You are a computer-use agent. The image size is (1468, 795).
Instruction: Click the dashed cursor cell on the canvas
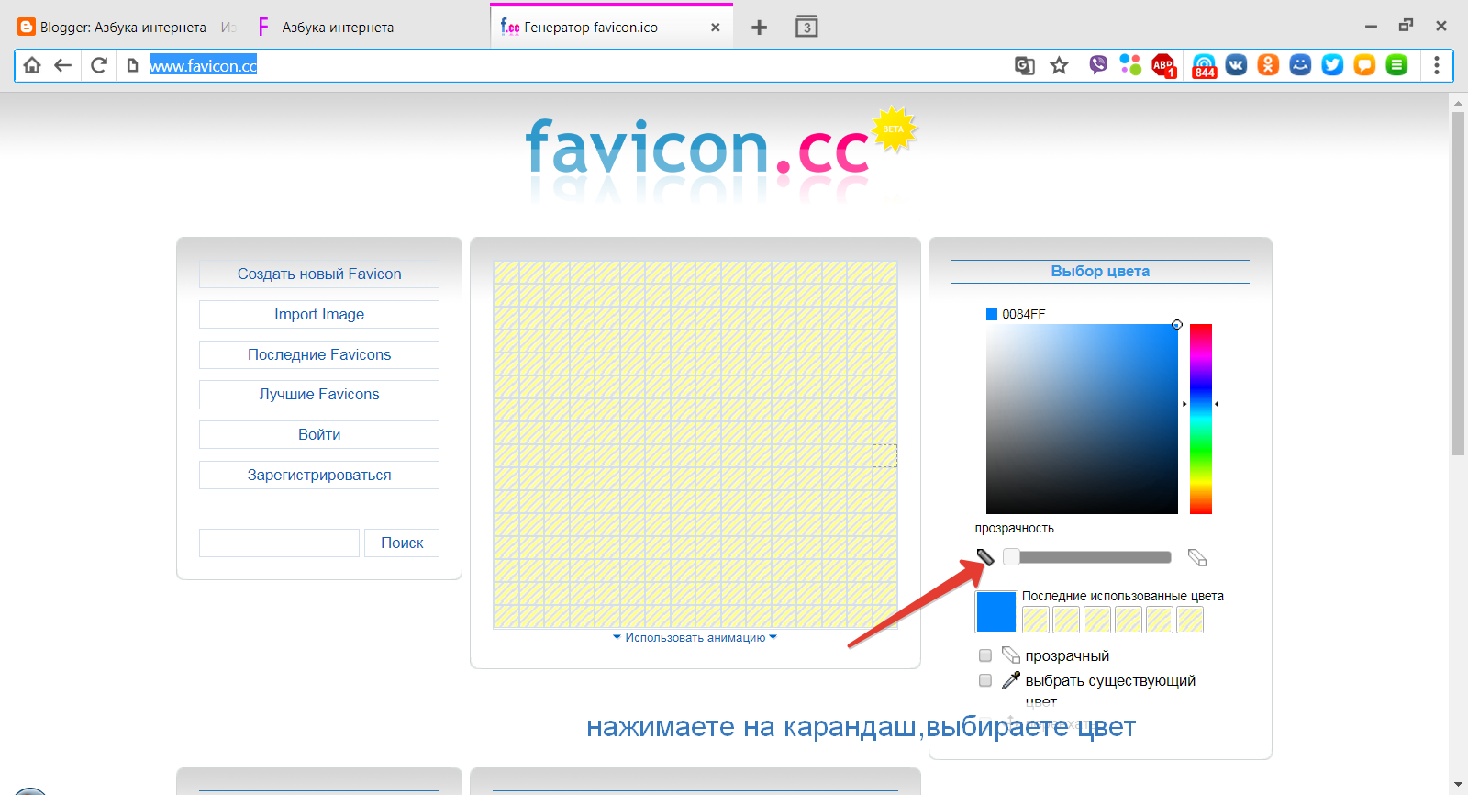884,455
